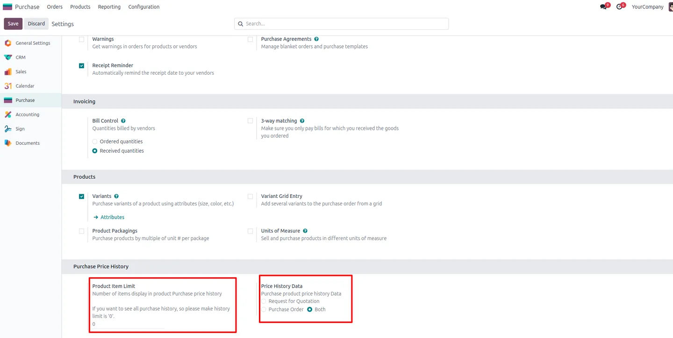Enable the Variant Grid Entry checkbox
The width and height of the screenshot is (673, 338).
click(251, 197)
